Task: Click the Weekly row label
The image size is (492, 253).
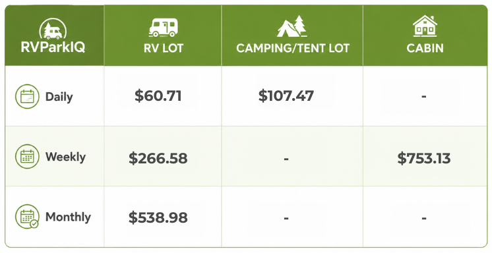Action: pos(65,157)
